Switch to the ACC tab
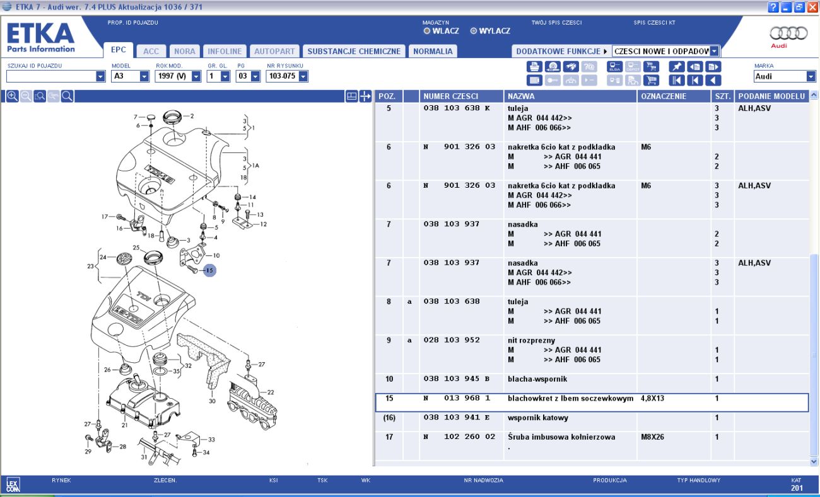The image size is (820, 497). (151, 51)
